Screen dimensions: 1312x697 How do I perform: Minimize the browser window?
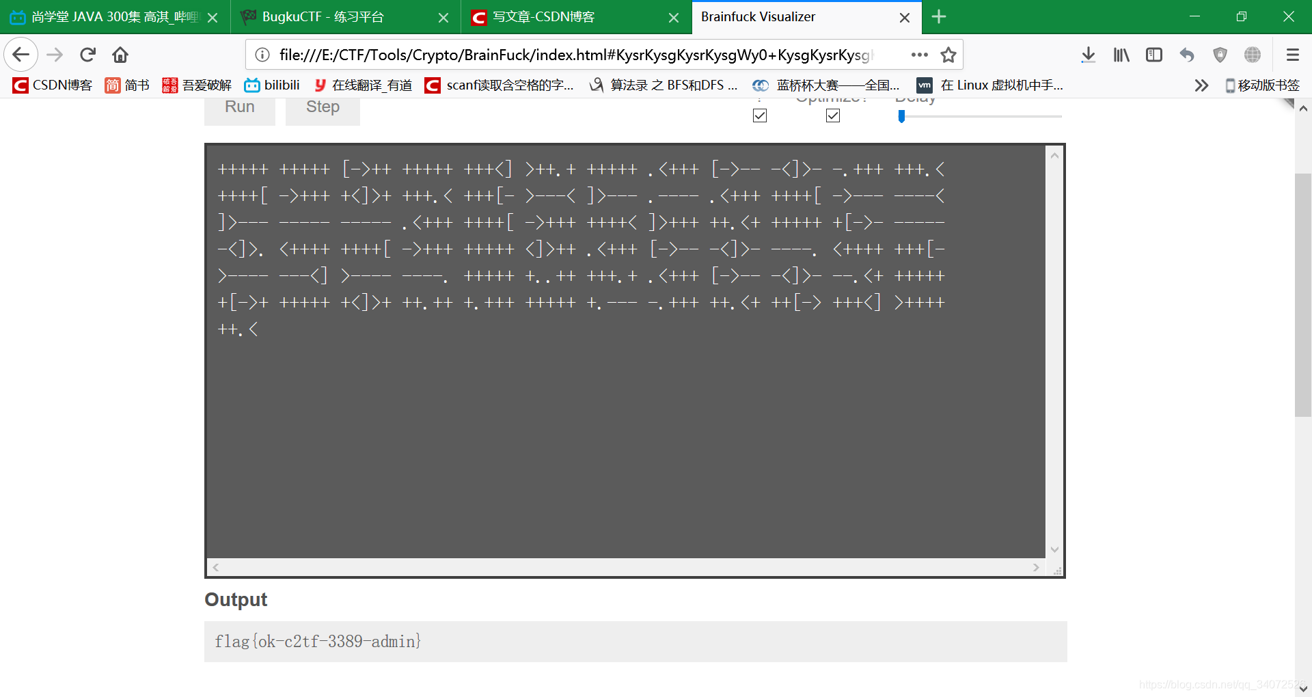(x=1194, y=16)
